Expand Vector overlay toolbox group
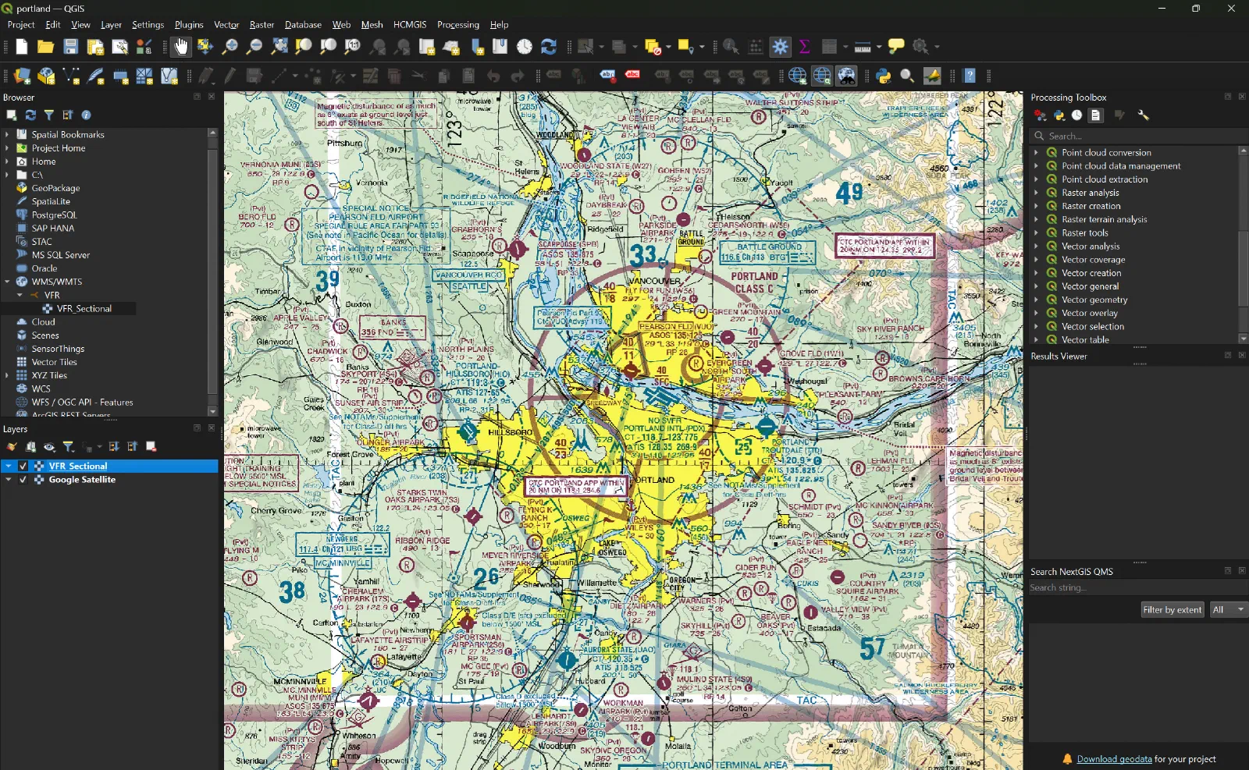 (x=1036, y=313)
